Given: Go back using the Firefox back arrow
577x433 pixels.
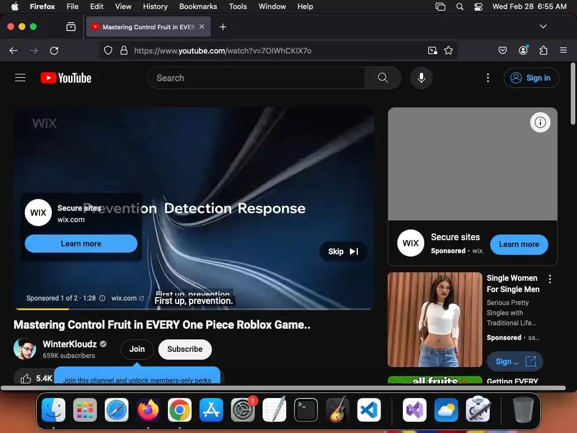Looking at the screenshot, I should tap(14, 50).
